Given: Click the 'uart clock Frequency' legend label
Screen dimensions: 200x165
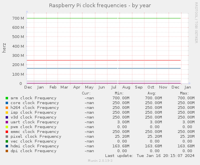Looking at the screenshot, I should (35, 122).
